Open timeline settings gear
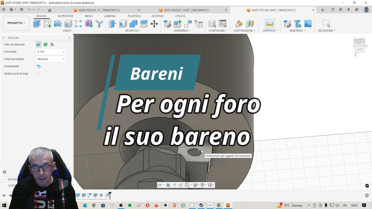Viewport: 372px width, 209px height. pos(367,195)
